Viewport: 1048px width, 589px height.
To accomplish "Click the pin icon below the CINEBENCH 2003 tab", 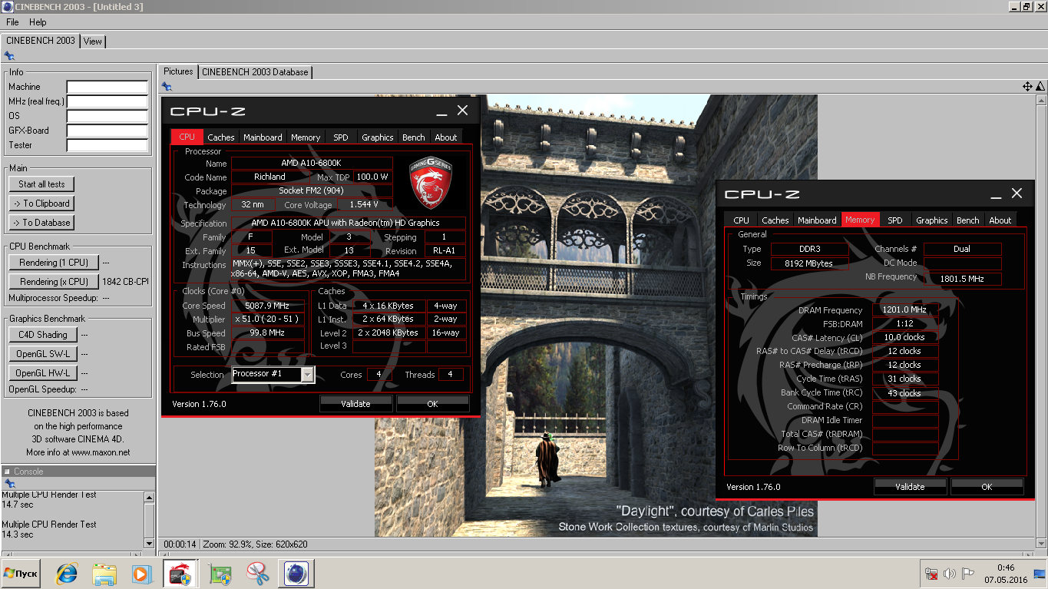I will click(9, 55).
